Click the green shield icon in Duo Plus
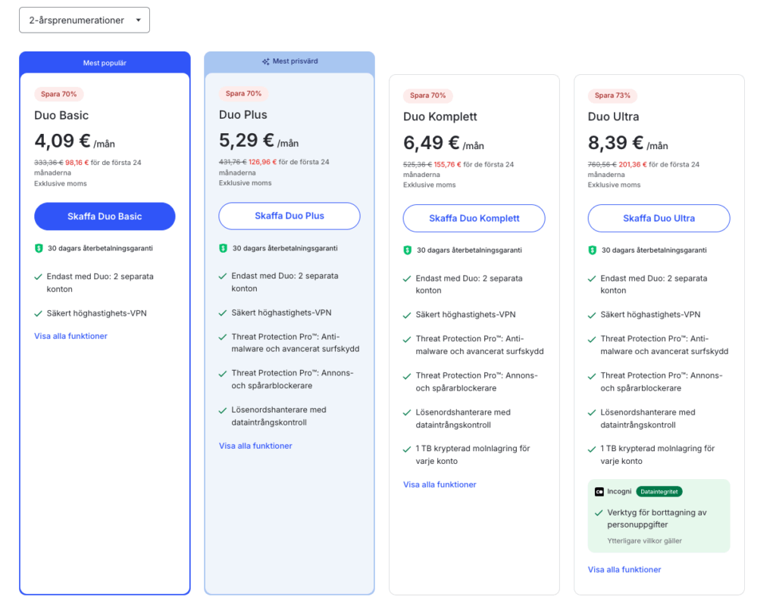 point(224,248)
